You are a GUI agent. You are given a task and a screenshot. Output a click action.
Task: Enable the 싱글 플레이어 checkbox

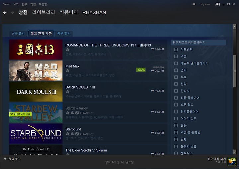pyautogui.click(x=176, y=98)
